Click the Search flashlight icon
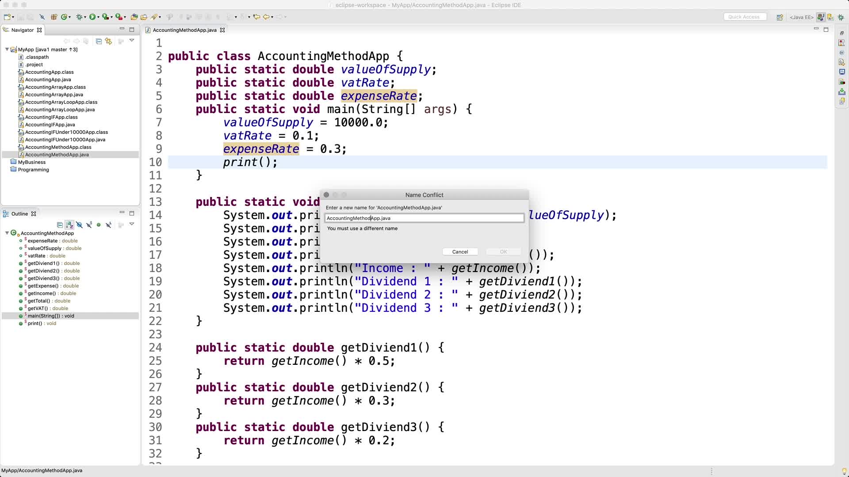 [153, 17]
